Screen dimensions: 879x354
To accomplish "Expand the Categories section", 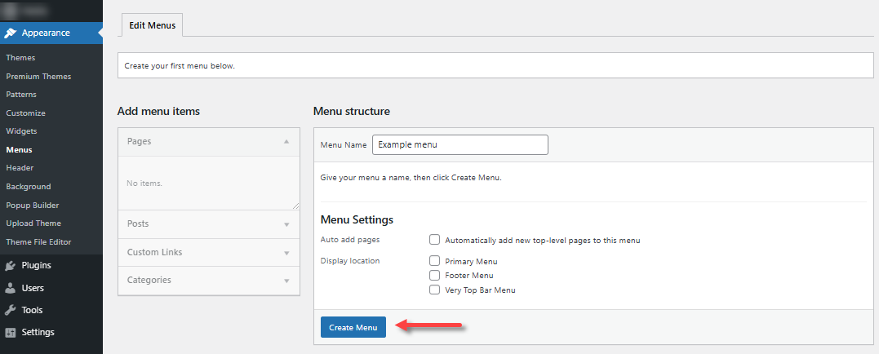I will 286,281.
